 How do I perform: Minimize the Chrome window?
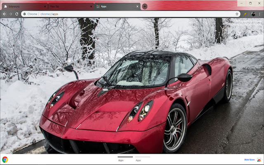242,3
